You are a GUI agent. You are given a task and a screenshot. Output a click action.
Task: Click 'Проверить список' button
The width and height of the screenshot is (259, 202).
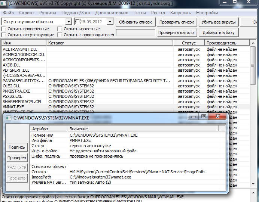[177, 22]
